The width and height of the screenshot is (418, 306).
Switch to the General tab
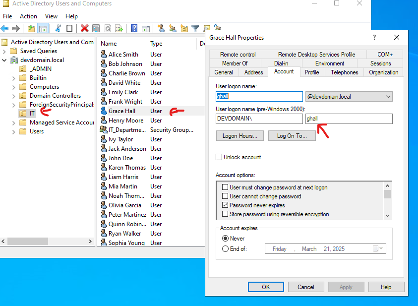[224, 72]
